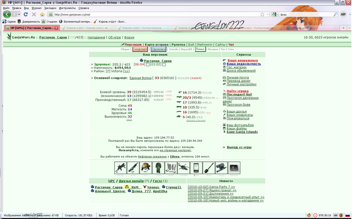Open the Рулетка page link

pos(178,44)
